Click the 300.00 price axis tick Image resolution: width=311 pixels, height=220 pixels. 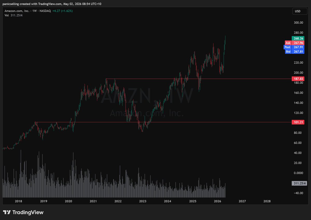[299, 23]
